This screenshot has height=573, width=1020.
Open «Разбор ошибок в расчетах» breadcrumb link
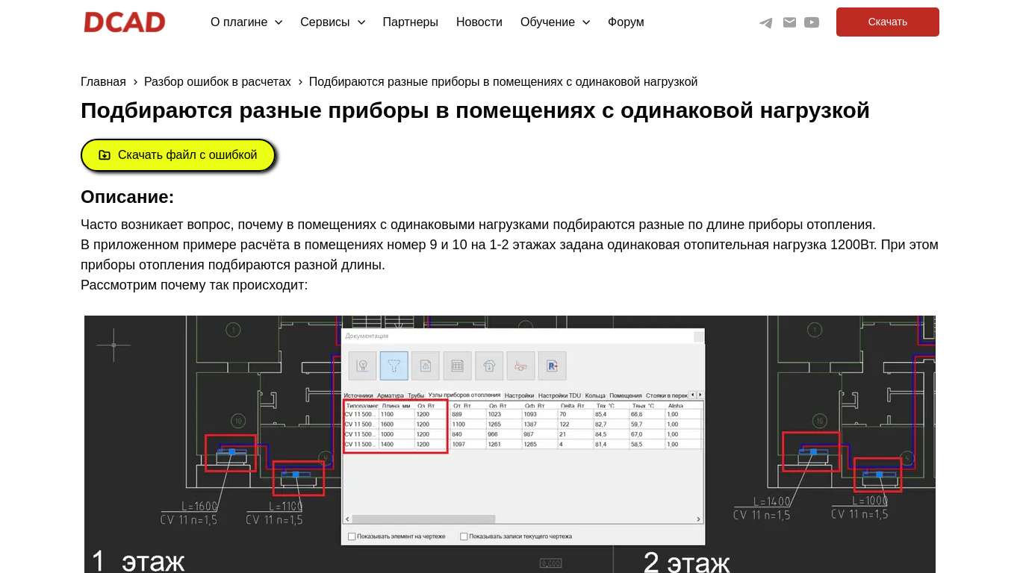point(217,81)
